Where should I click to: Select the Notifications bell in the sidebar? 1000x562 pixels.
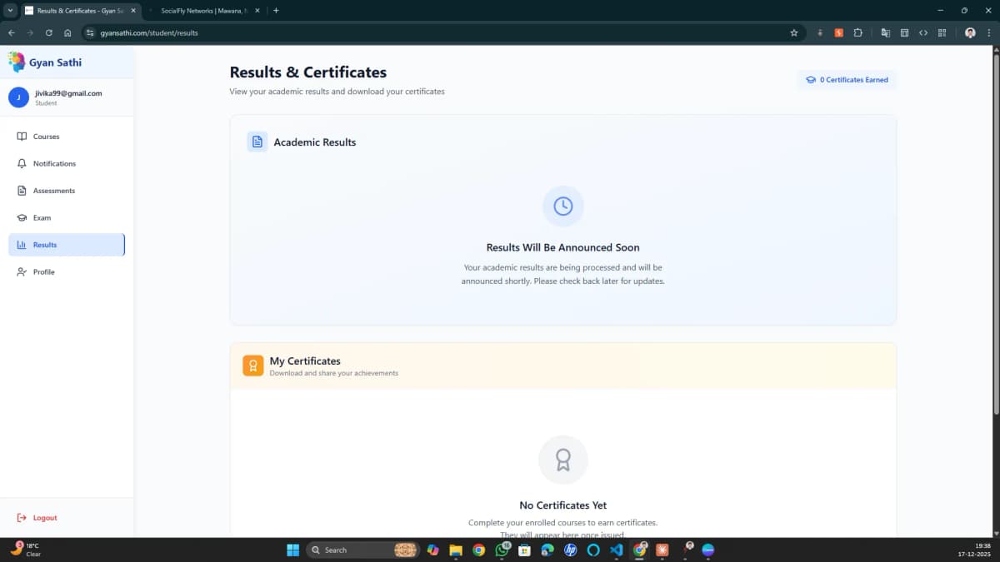(53, 163)
